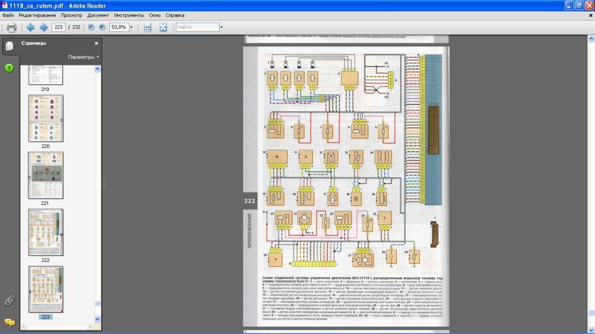Go to previous page with left arrow
The width and height of the screenshot is (595, 334).
[x=30, y=27]
